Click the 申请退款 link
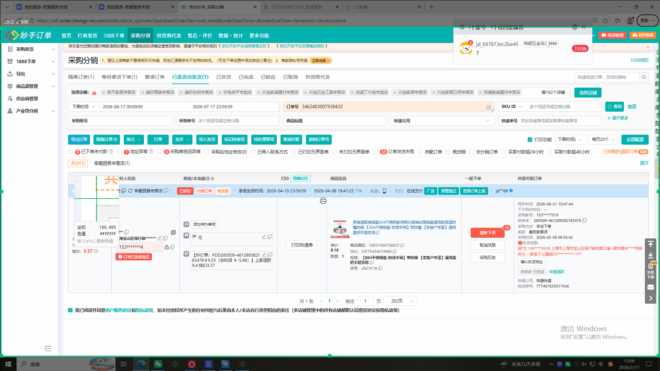 coord(557,272)
